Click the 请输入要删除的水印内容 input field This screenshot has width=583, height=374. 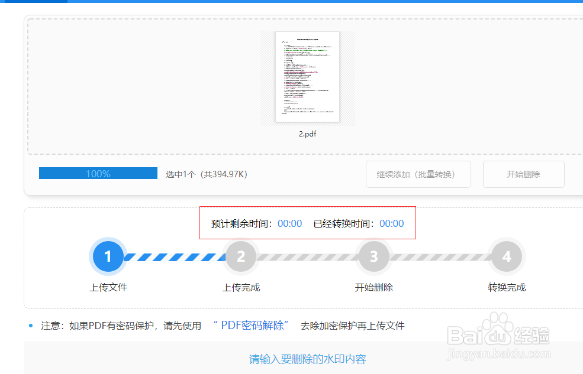point(308,359)
